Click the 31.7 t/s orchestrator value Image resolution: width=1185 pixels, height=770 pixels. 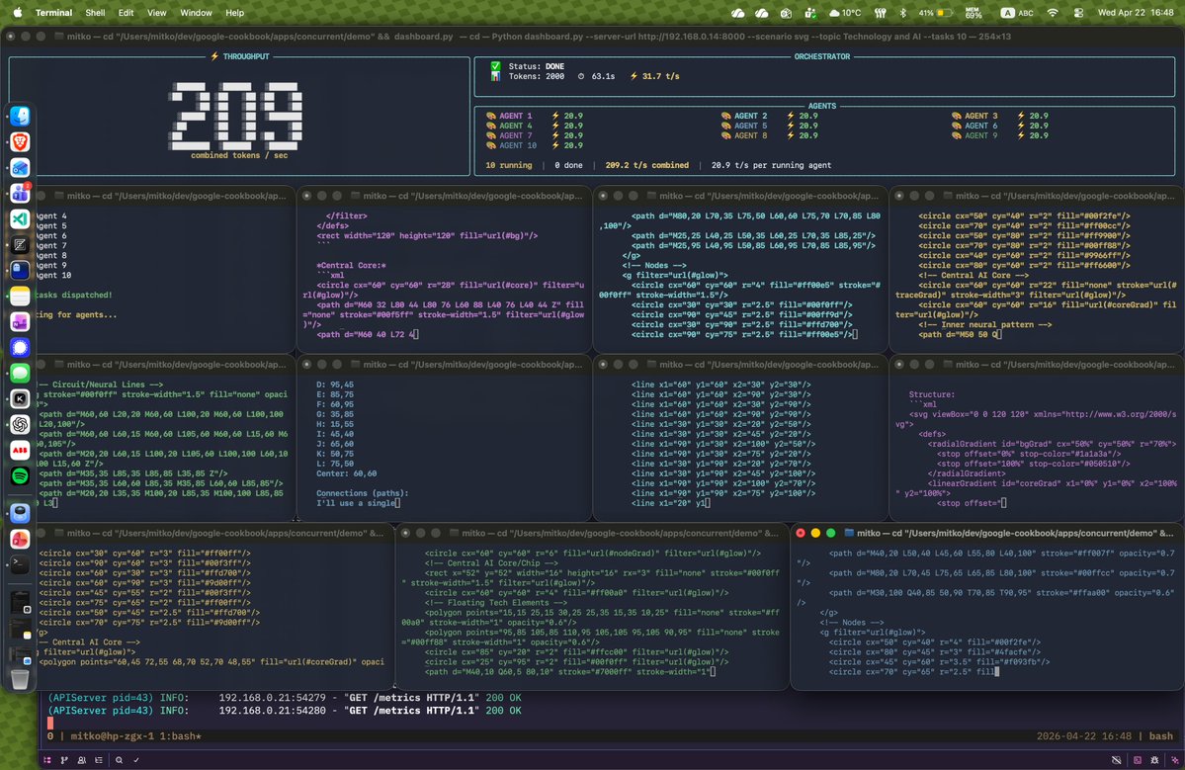[x=660, y=76]
